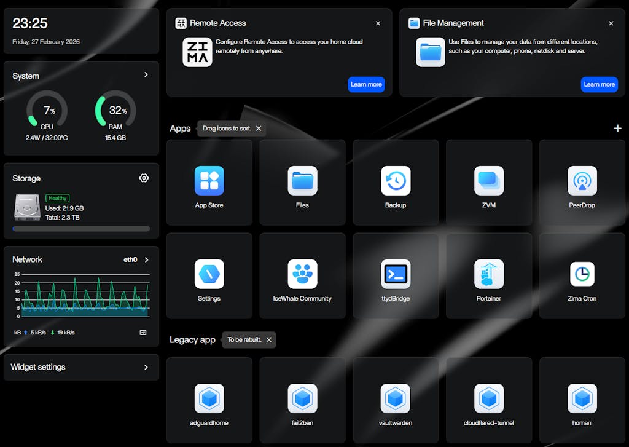The height and width of the screenshot is (447, 629).
Task: Open the Backup app
Action: click(396, 181)
